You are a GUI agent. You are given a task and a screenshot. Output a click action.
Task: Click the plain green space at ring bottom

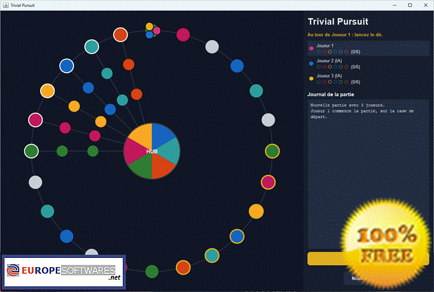[152, 272]
